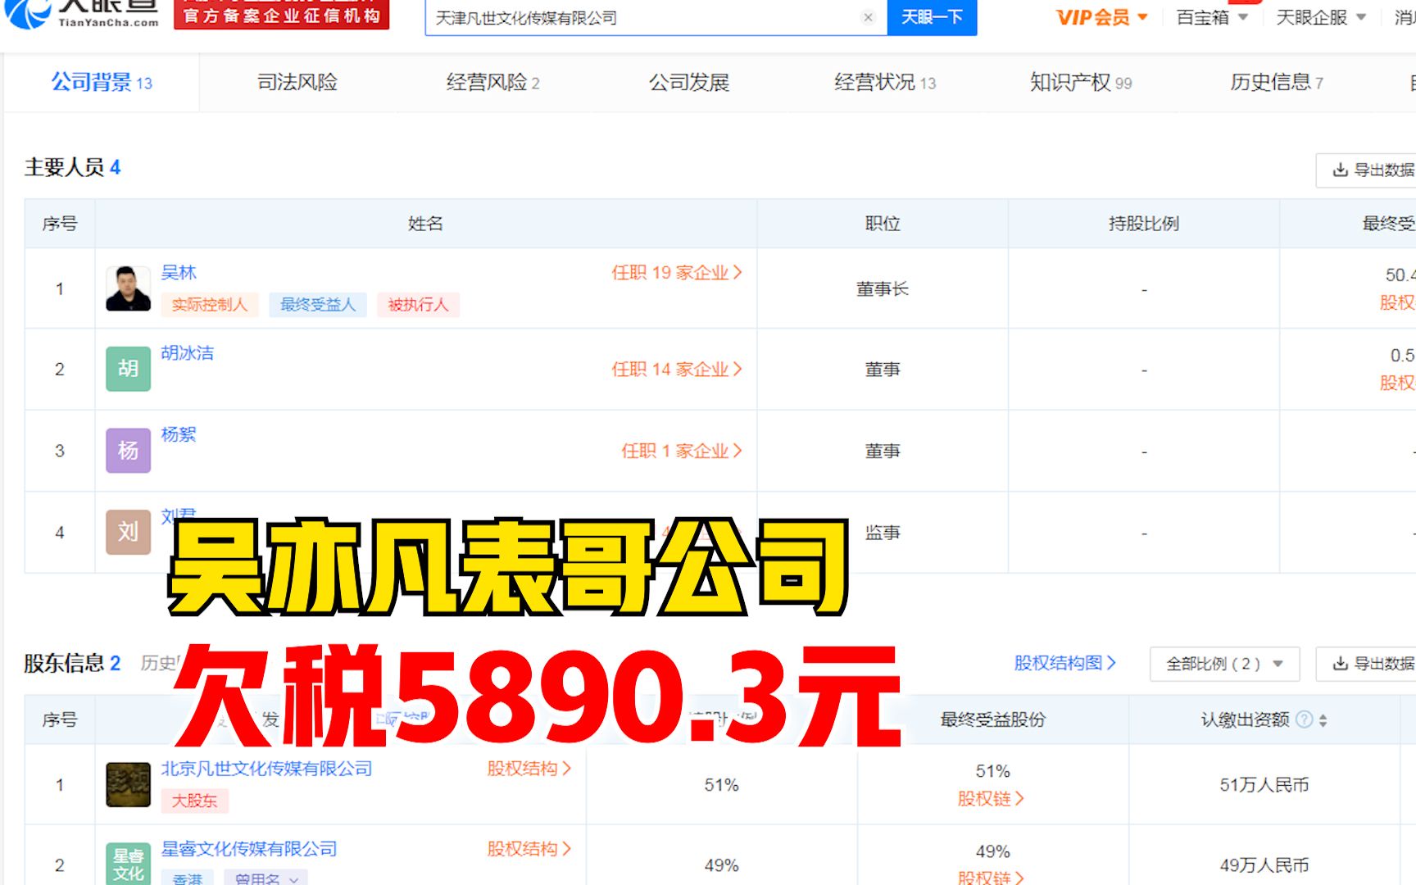Click the purple 杨 avatar icon

pos(129,450)
